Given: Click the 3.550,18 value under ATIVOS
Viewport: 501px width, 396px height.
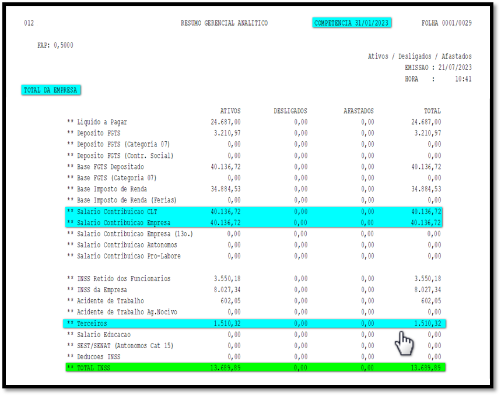Looking at the screenshot, I should coord(227,279).
